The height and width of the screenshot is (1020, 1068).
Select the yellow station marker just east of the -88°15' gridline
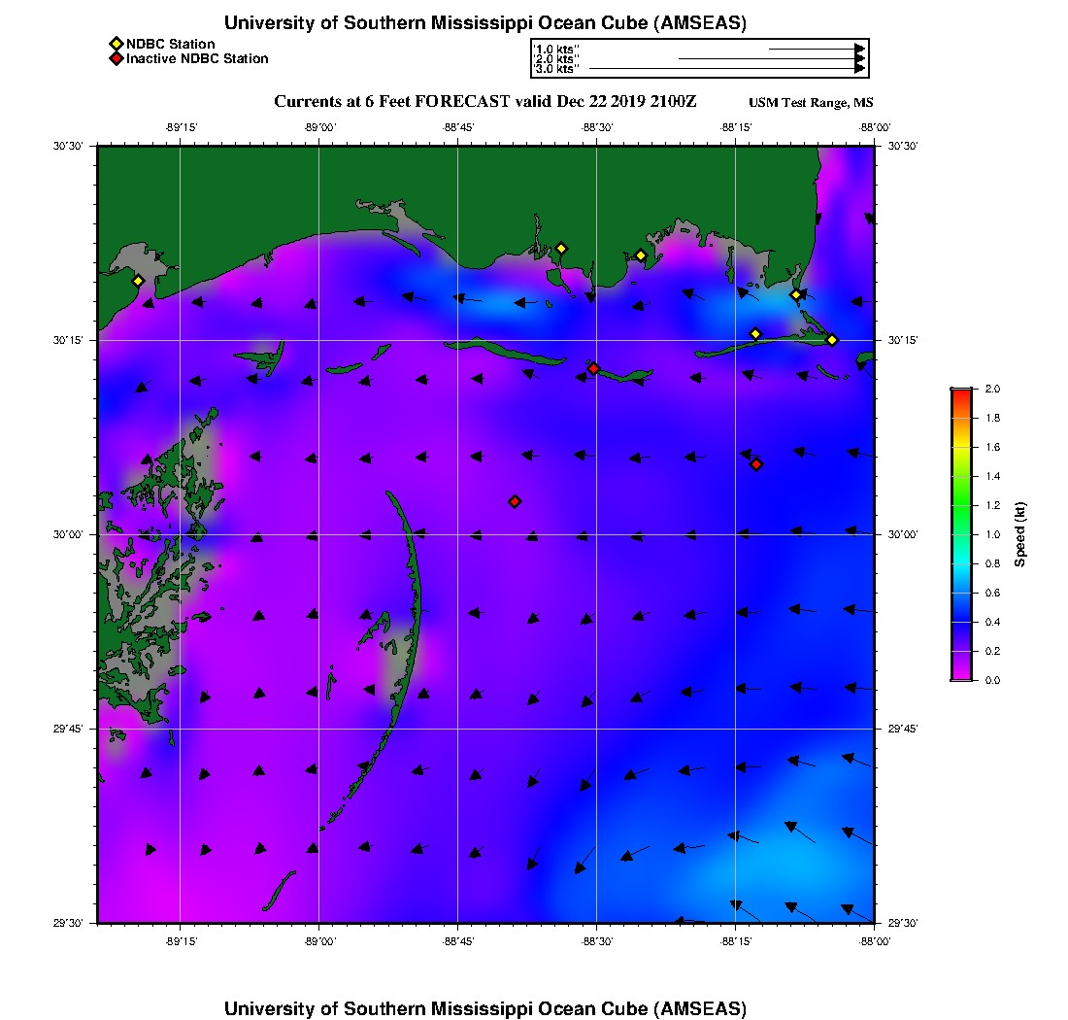click(x=755, y=334)
